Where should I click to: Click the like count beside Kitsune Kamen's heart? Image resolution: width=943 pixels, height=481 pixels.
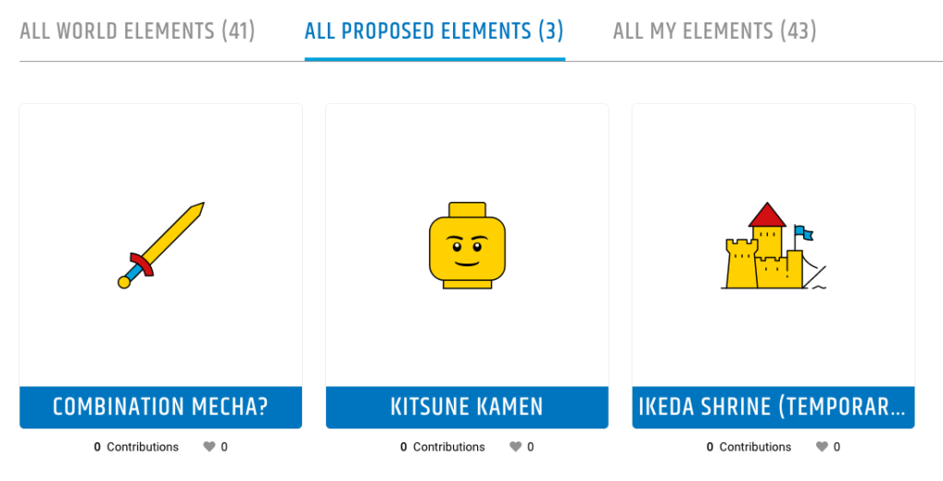(x=530, y=447)
